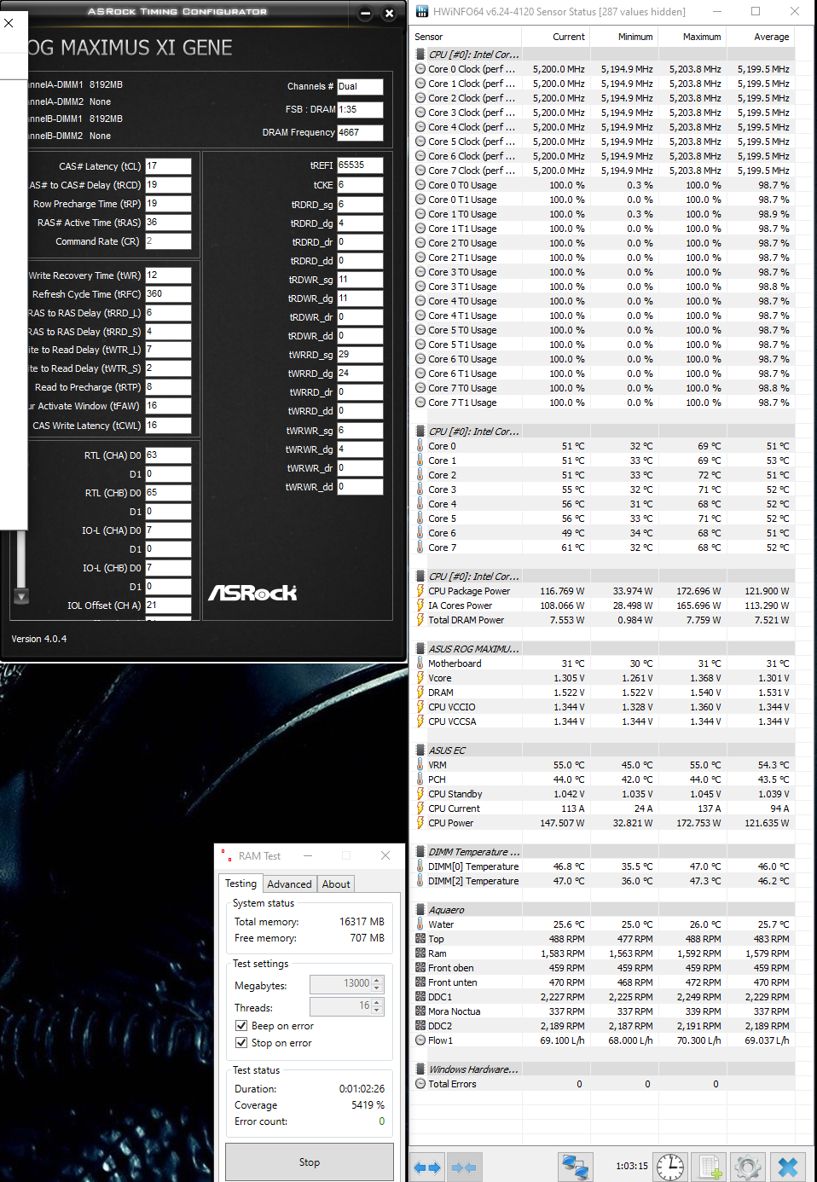817x1182 pixels.
Task: Select the DIMM[0] Temperature row
Action: pos(604,866)
